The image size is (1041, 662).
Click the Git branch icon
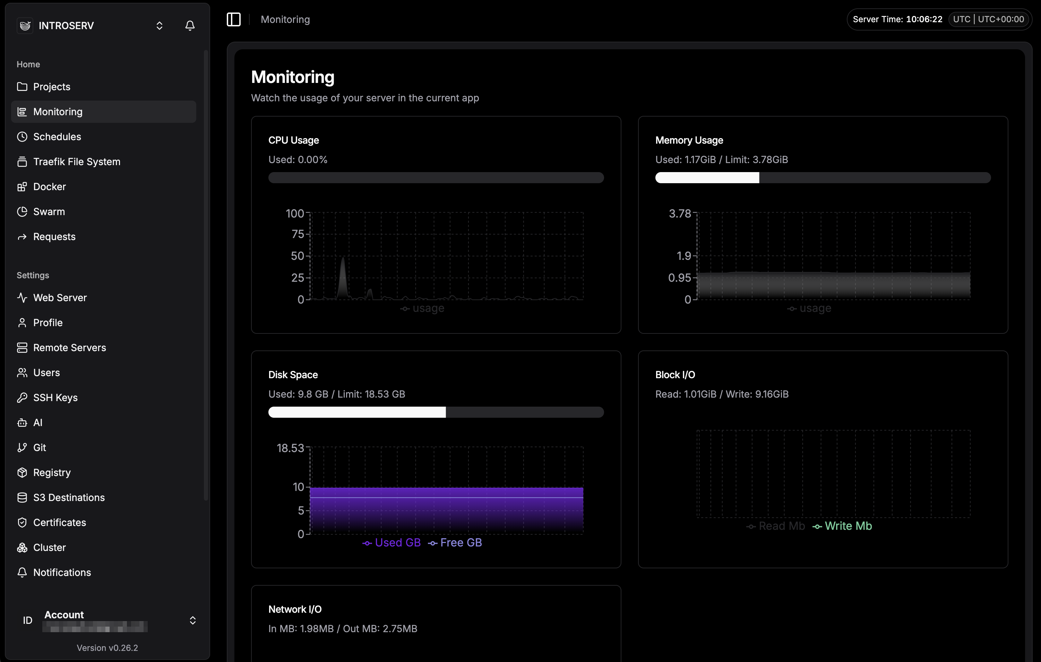click(22, 447)
